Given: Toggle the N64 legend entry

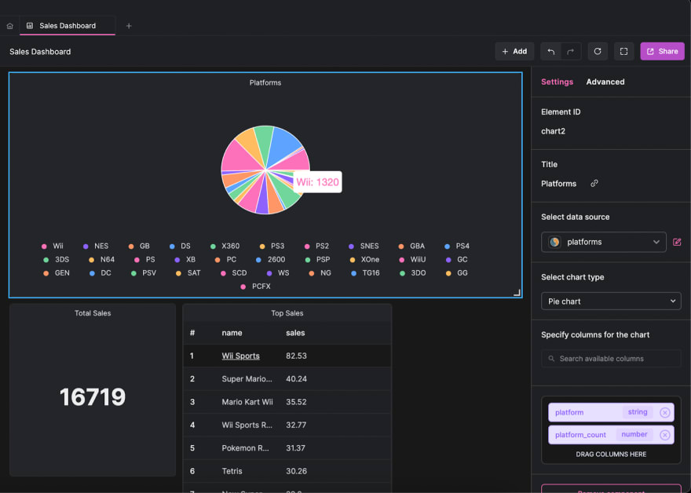Looking at the screenshot, I should 102,260.
